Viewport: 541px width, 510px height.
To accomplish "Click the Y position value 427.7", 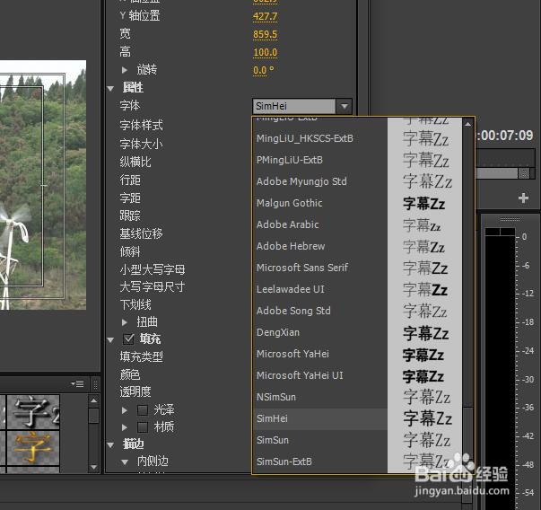I will 265,16.
